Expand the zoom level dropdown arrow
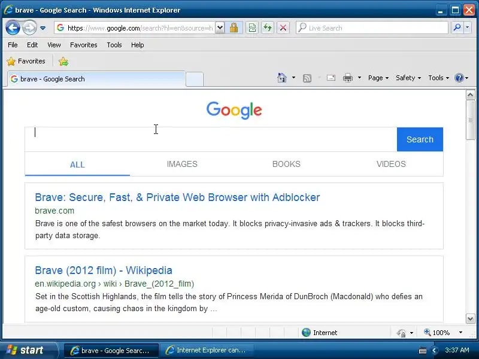Viewport: 479px width, 359px height. pyautogui.click(x=460, y=333)
